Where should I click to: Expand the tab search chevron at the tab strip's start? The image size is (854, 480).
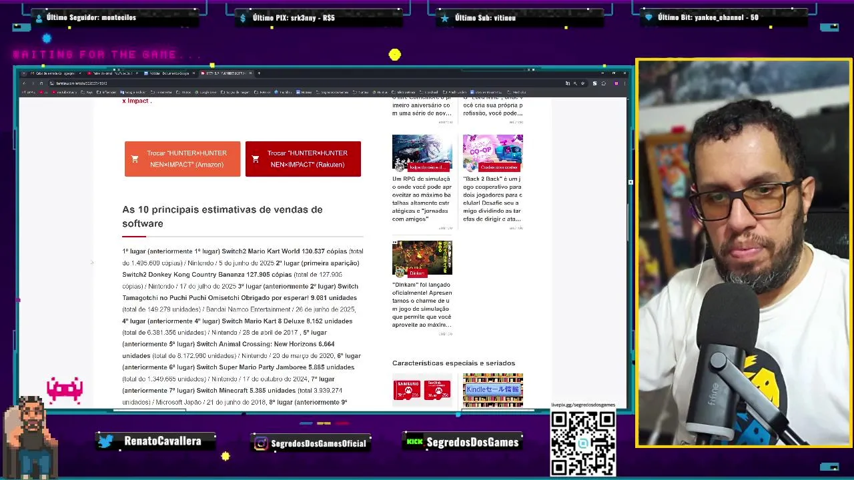click(23, 73)
